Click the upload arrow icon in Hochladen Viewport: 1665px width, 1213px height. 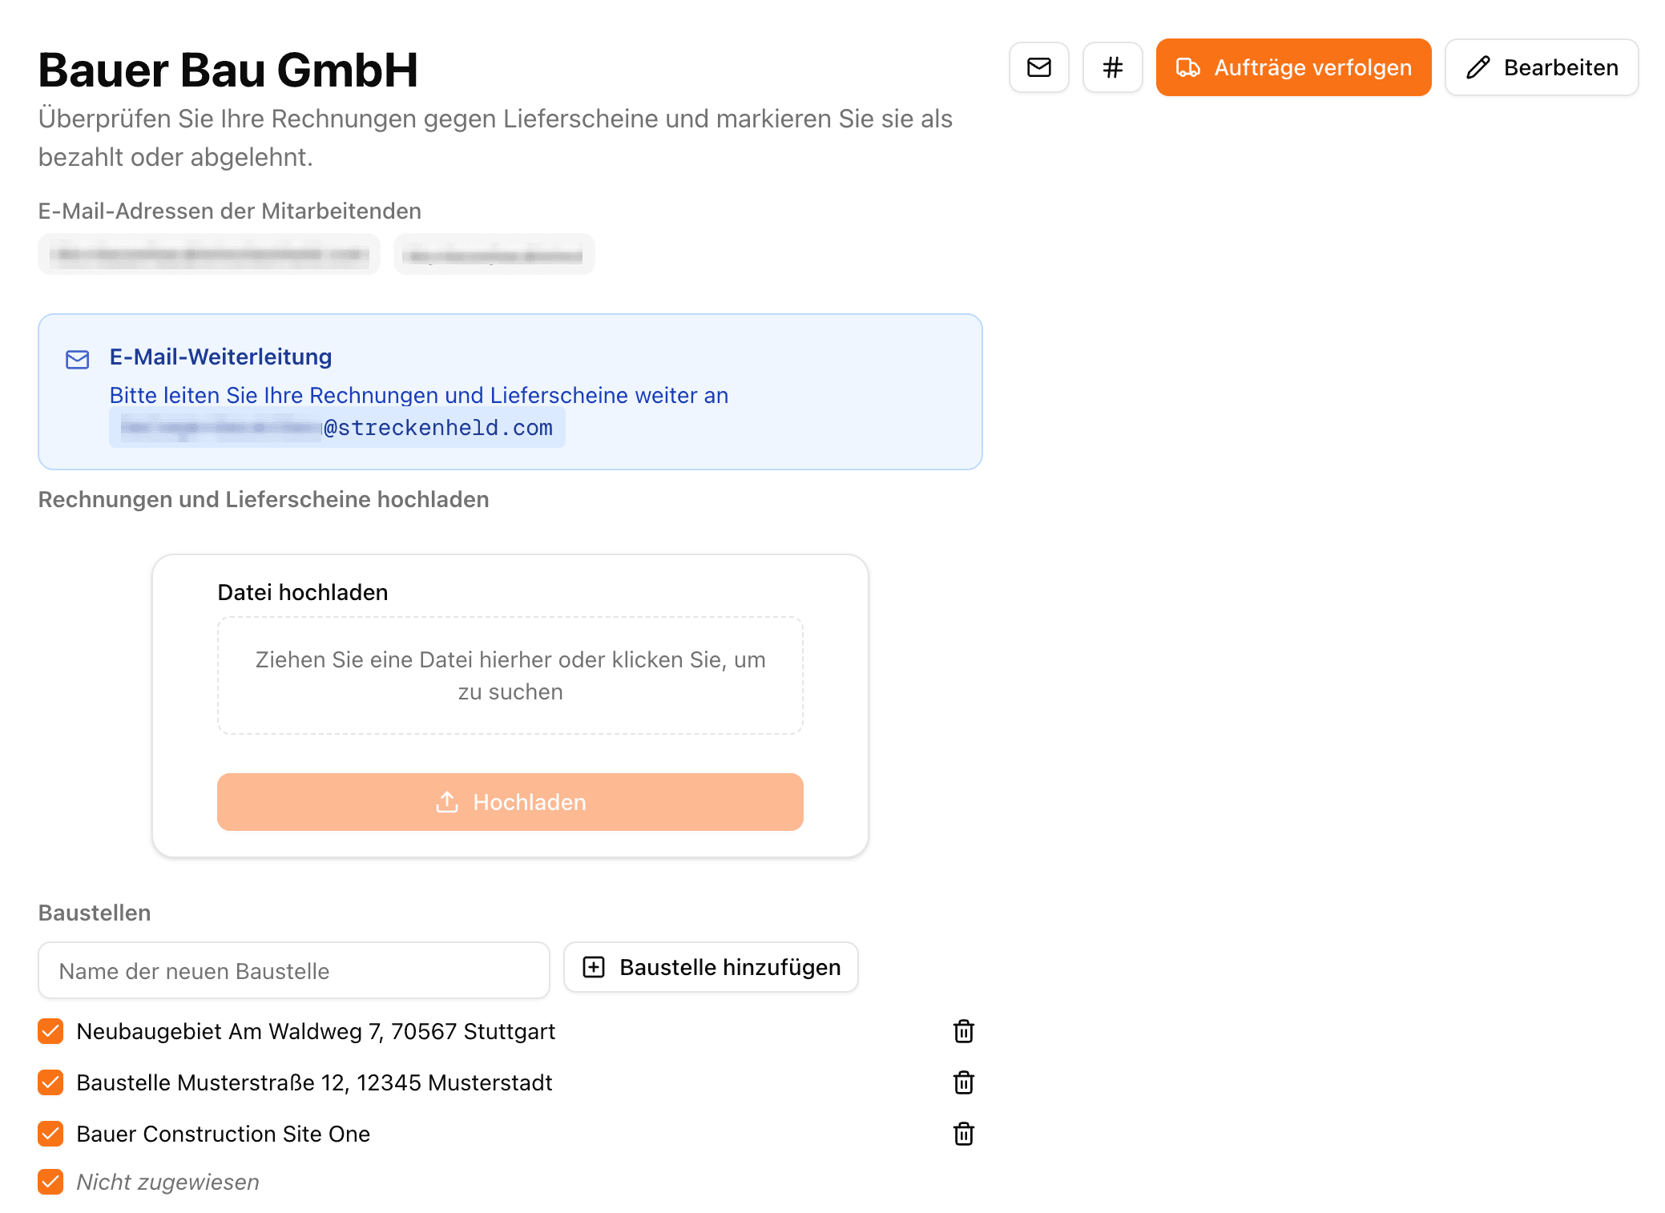(447, 802)
